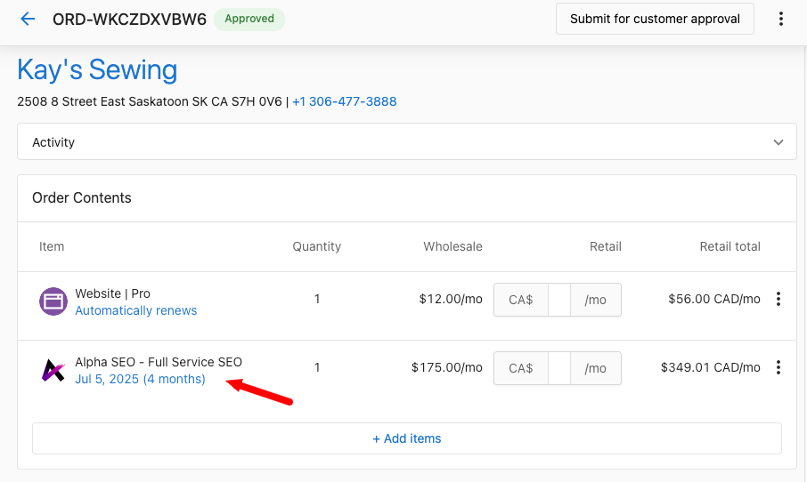Expand the Activity panel chevron
807x482 pixels.
click(x=778, y=142)
